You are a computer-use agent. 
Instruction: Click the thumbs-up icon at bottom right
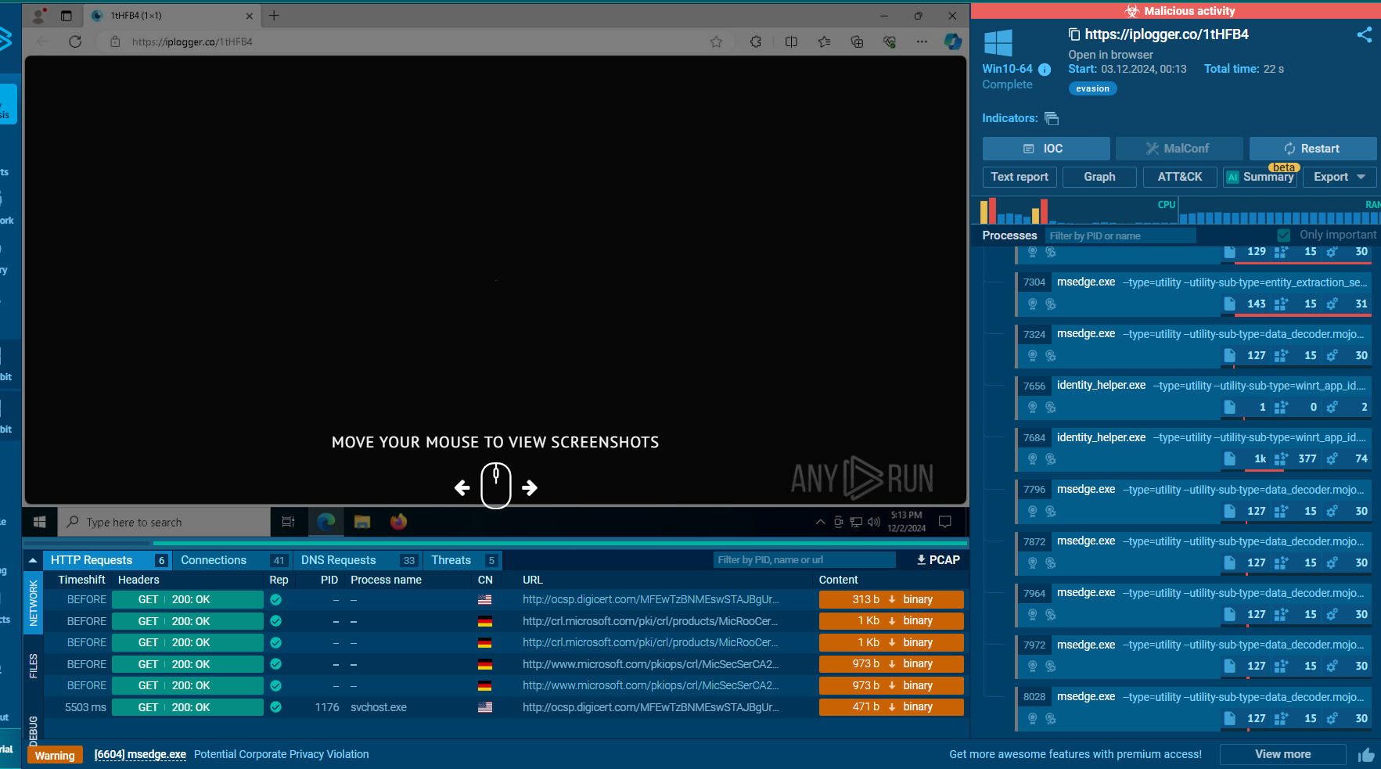coord(1366,755)
